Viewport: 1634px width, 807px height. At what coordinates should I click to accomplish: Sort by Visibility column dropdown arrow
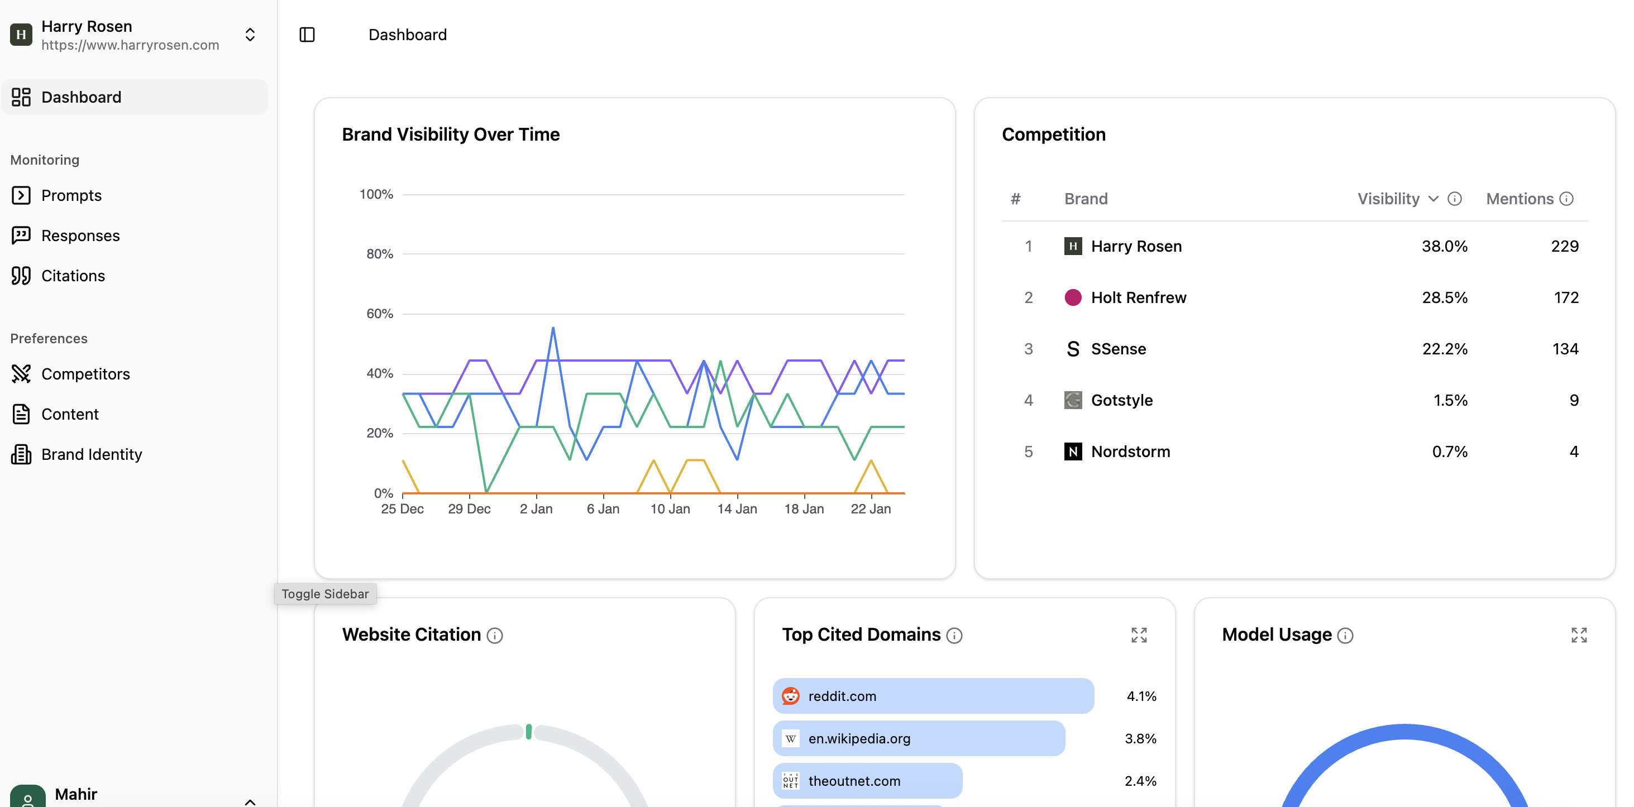point(1433,199)
